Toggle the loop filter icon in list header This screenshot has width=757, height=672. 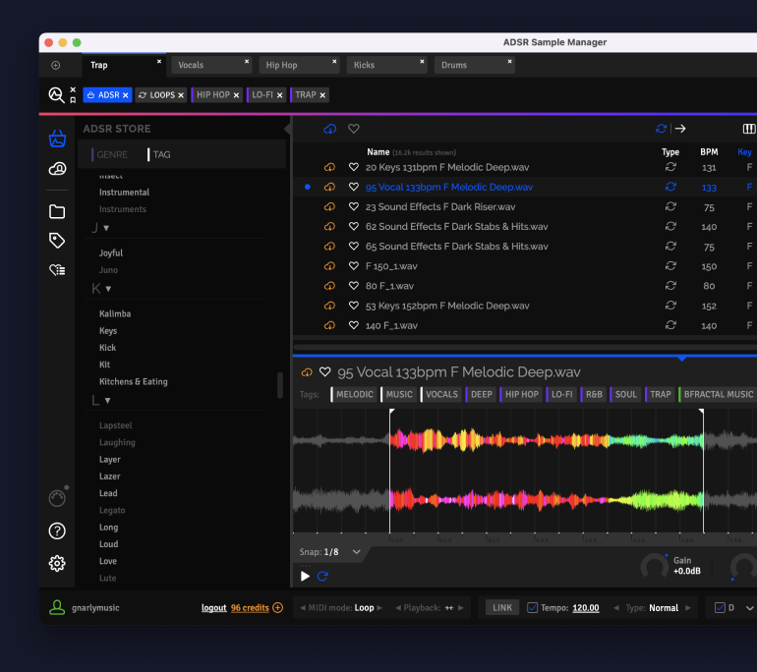[x=662, y=129]
